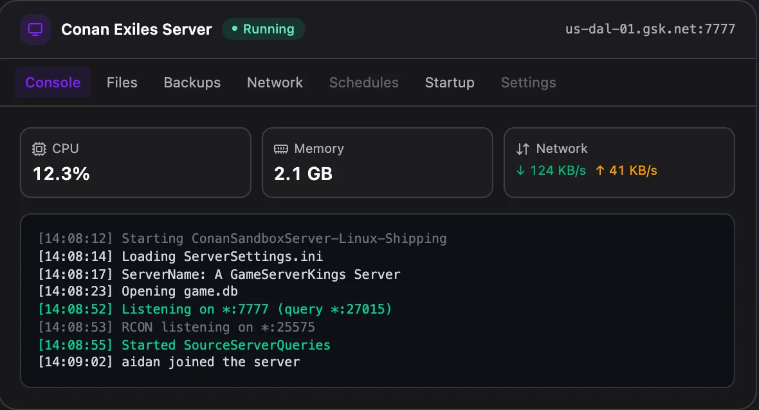Go to the Network tab

pos(275,83)
